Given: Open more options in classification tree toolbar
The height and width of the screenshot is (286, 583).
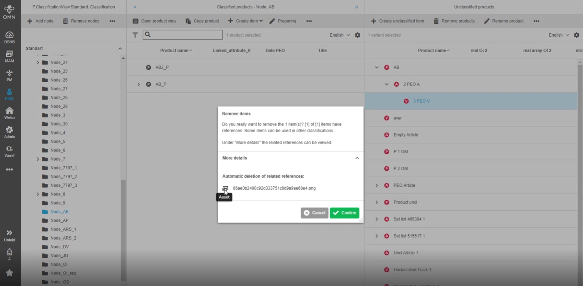Looking at the screenshot, I should pyautogui.click(x=112, y=21).
